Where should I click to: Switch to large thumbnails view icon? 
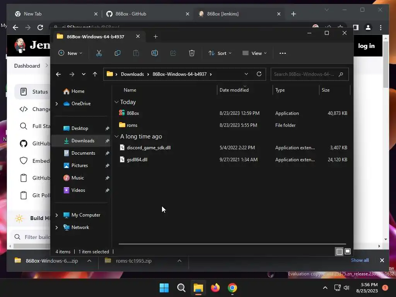click(x=348, y=251)
